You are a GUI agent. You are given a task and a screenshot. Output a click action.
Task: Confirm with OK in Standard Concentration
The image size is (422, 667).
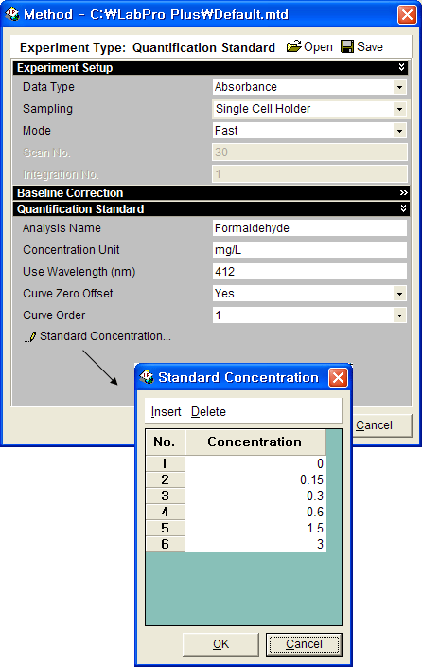tap(220, 644)
